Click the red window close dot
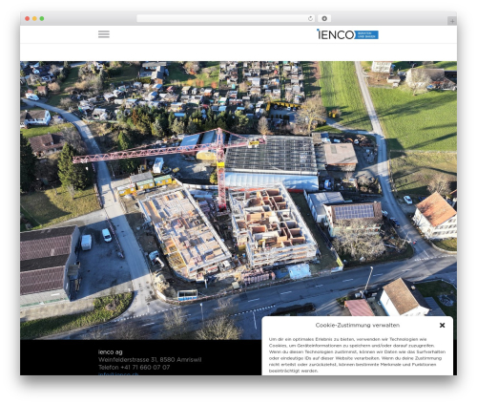 tap(28, 18)
